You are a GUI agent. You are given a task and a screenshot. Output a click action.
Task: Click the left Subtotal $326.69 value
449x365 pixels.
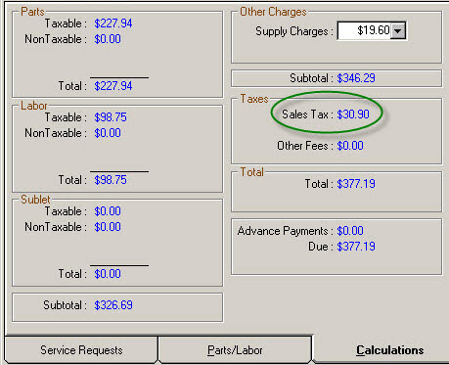(113, 305)
